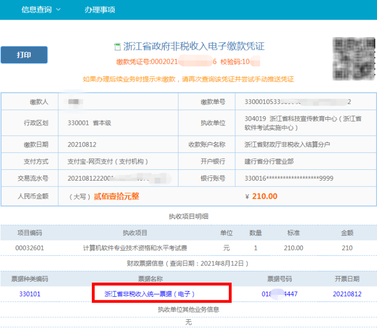Click the 计算机软件专业技术资格和水平考试费 item
The height and width of the screenshot is (330, 377).
pyautogui.click(x=135, y=248)
